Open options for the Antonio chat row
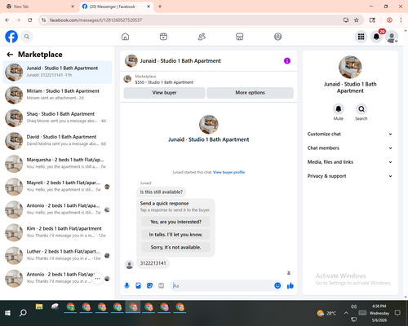The width and height of the screenshot is (408, 326). pos(97,279)
